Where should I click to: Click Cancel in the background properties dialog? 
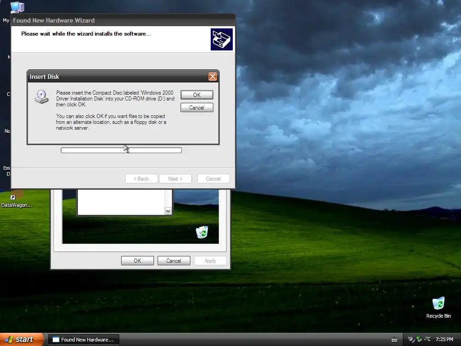[174, 261]
